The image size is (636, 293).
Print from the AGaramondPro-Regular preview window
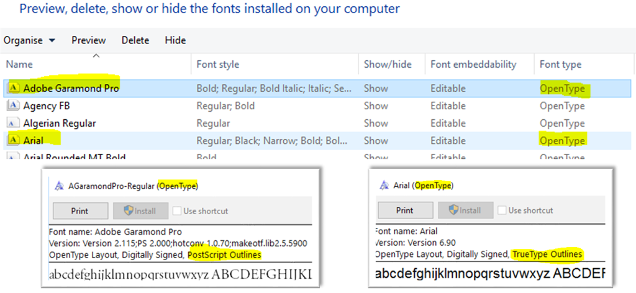tap(80, 210)
